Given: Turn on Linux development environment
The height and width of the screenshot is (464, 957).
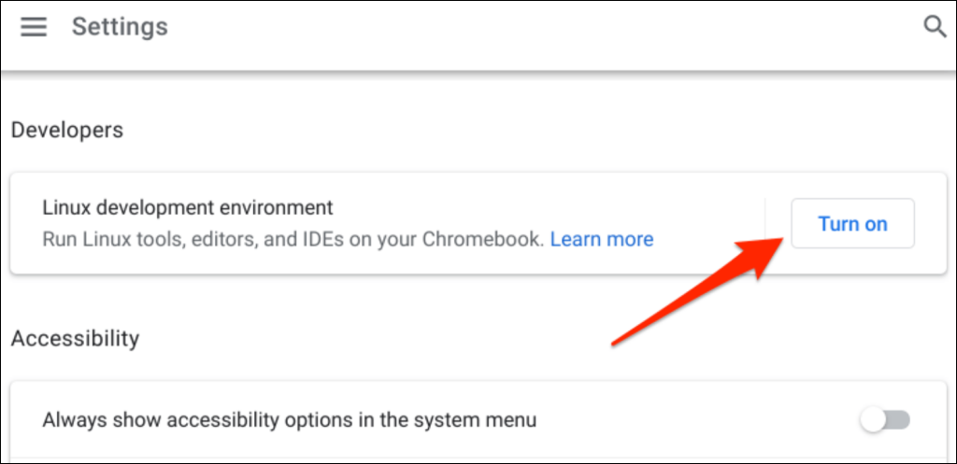Looking at the screenshot, I should (852, 224).
